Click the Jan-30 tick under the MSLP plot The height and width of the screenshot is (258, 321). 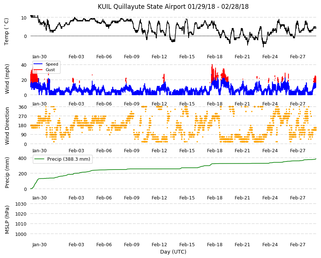click(39, 244)
